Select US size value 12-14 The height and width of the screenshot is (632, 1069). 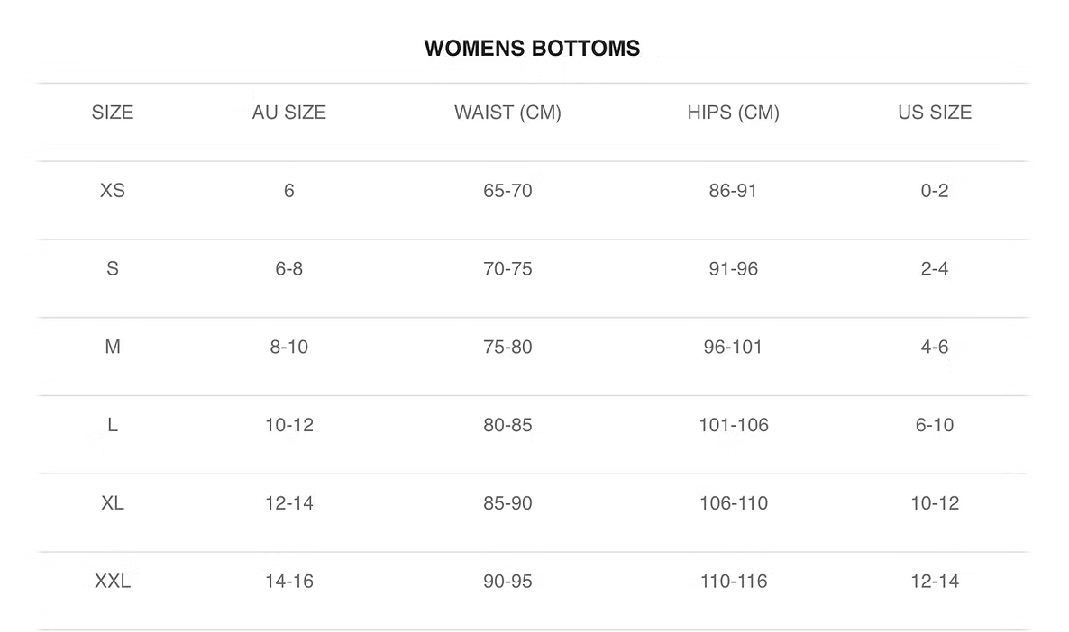point(935,581)
